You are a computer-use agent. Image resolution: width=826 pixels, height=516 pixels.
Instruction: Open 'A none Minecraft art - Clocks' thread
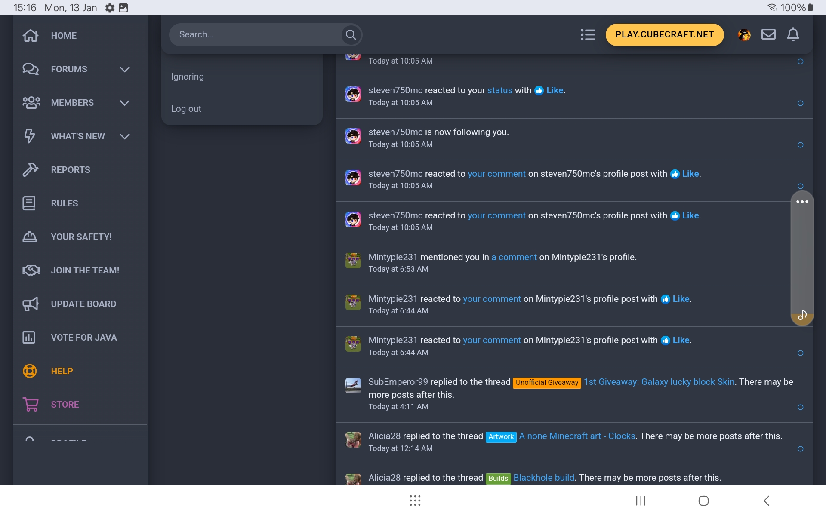577,436
